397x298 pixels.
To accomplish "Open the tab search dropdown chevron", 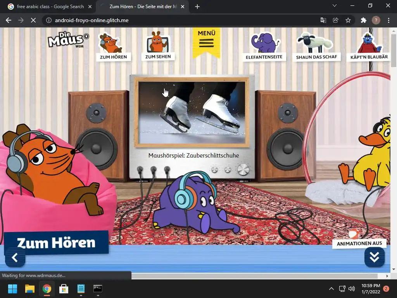I will click(x=335, y=5).
